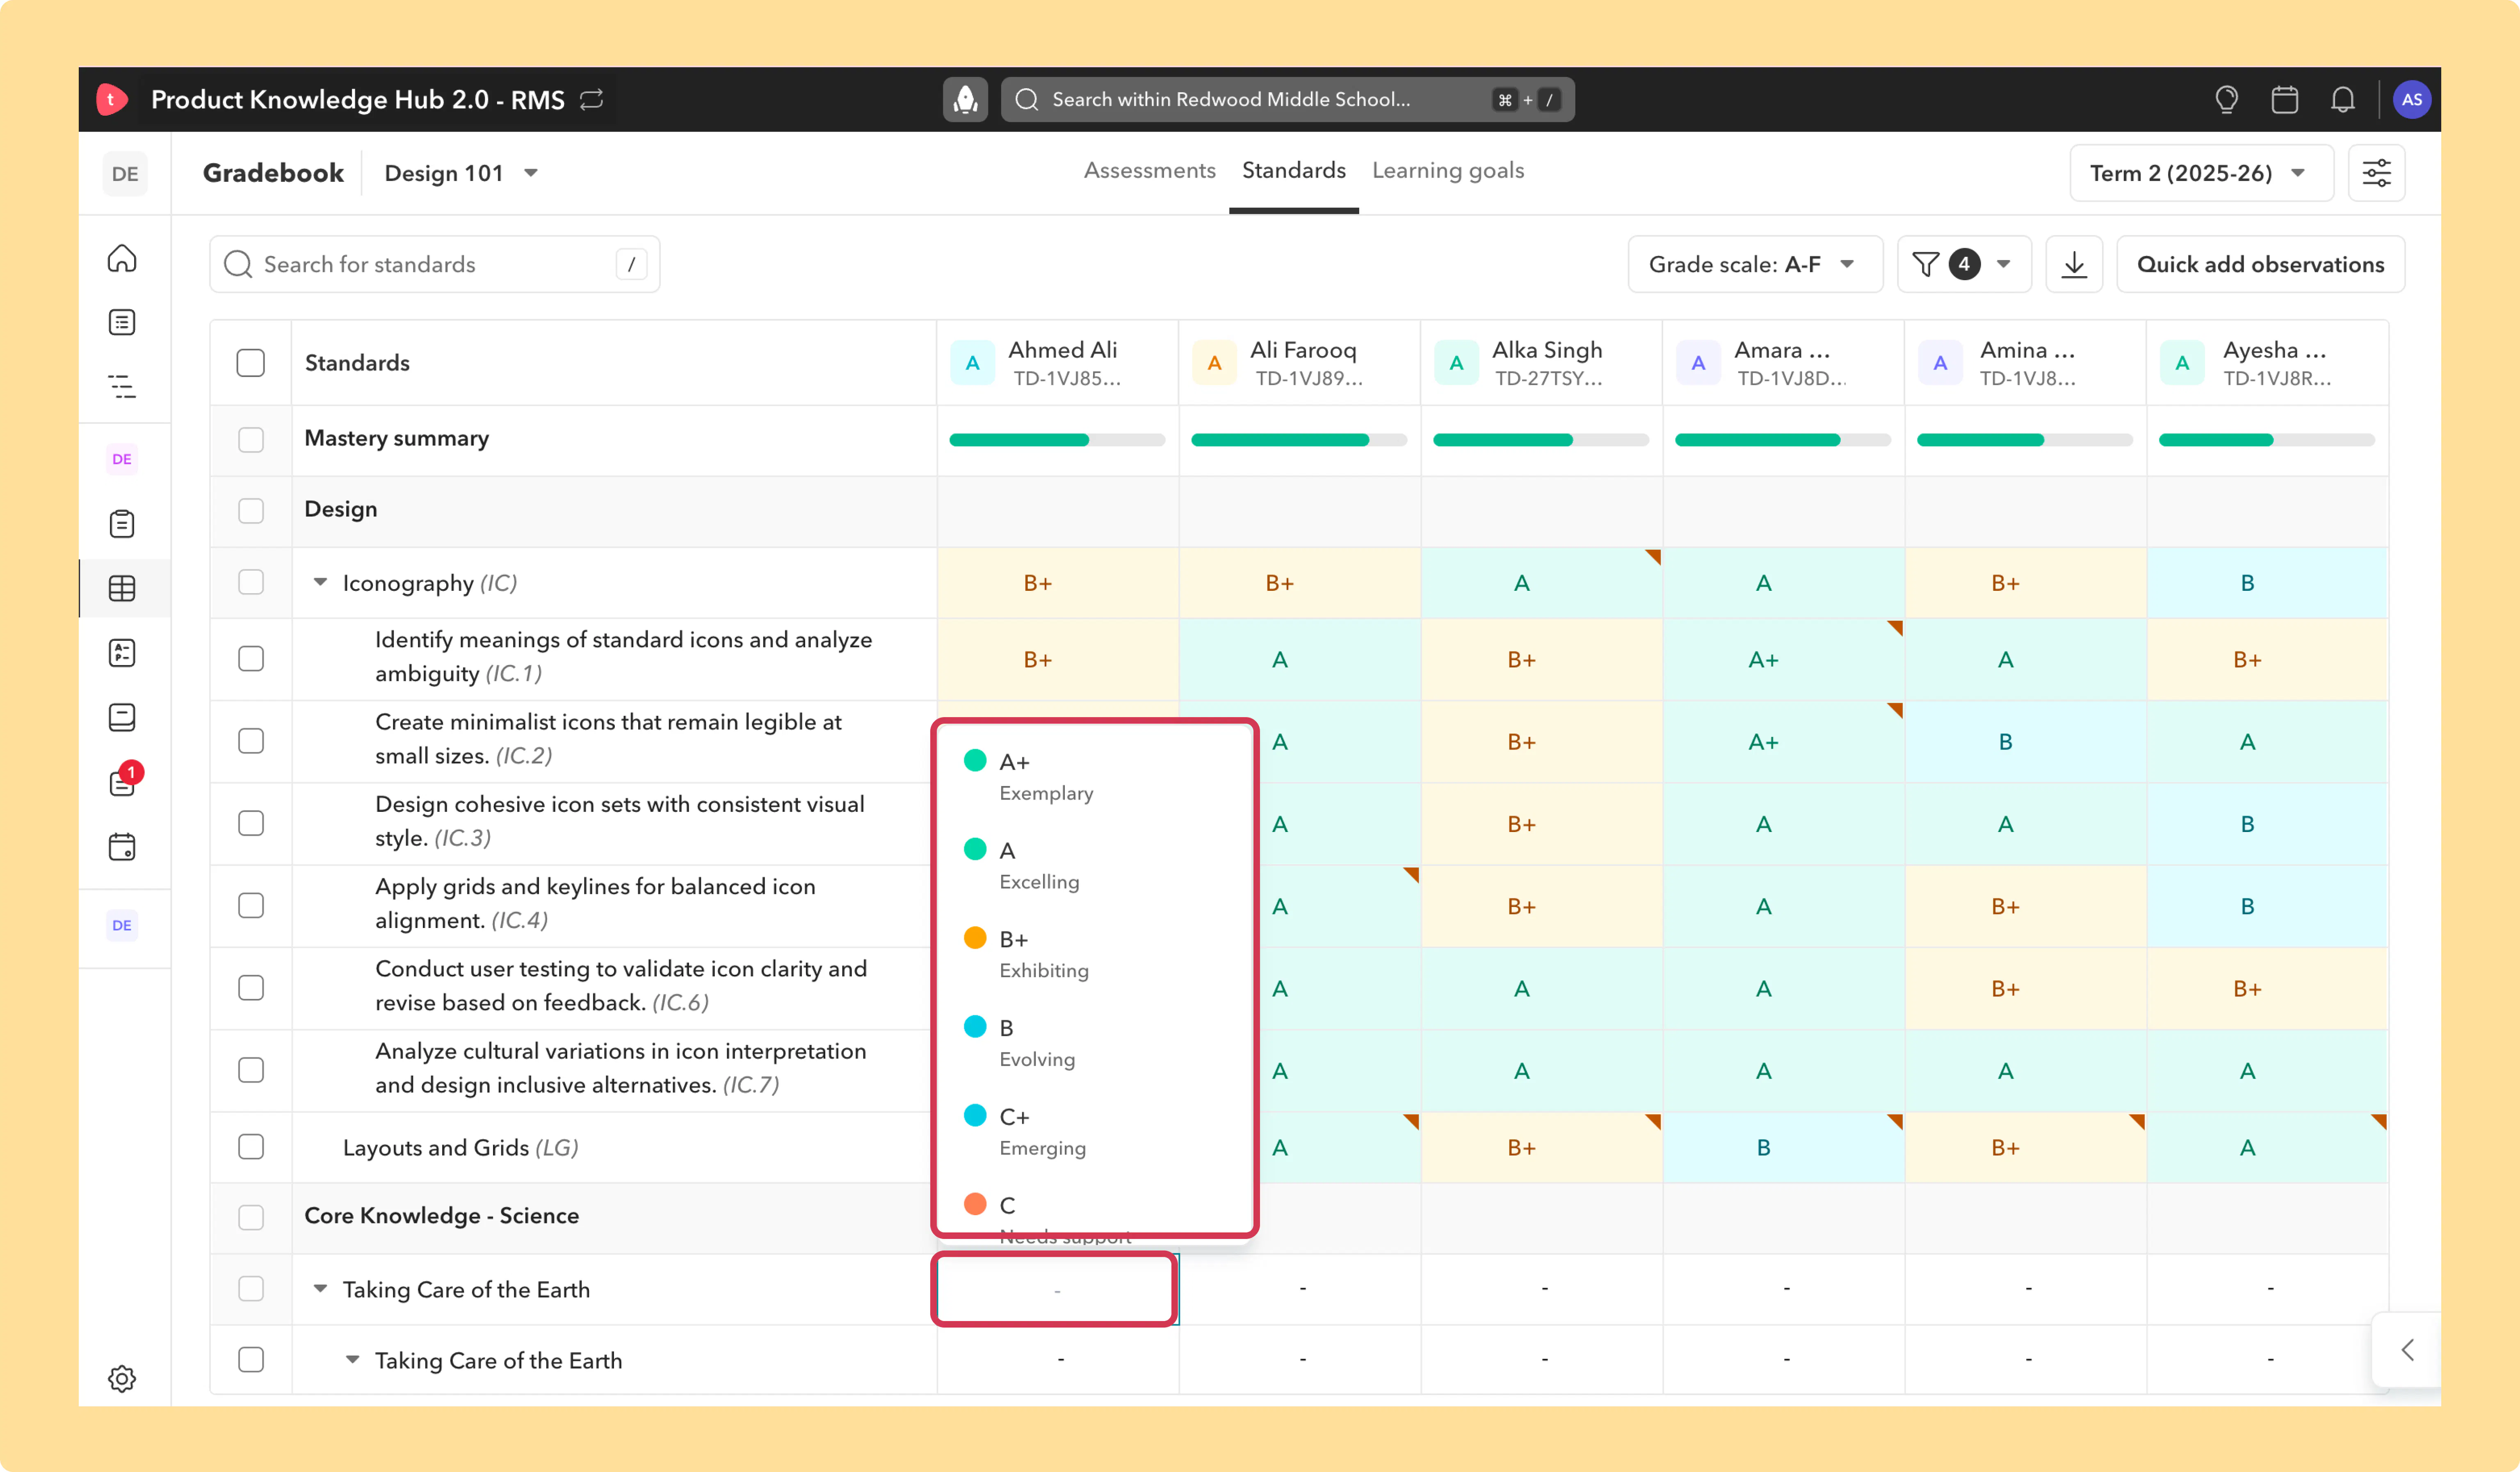Open the dropdown arrow beside the filter count
Viewport: 2520px width, 1472px height.
[x=2003, y=264]
